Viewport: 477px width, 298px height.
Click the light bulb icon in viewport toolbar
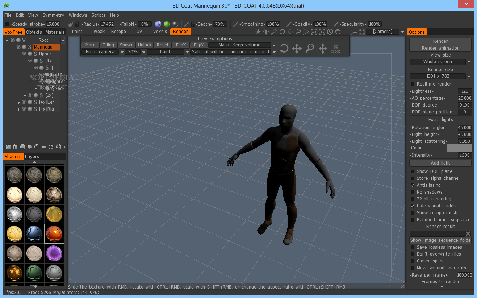point(266,32)
